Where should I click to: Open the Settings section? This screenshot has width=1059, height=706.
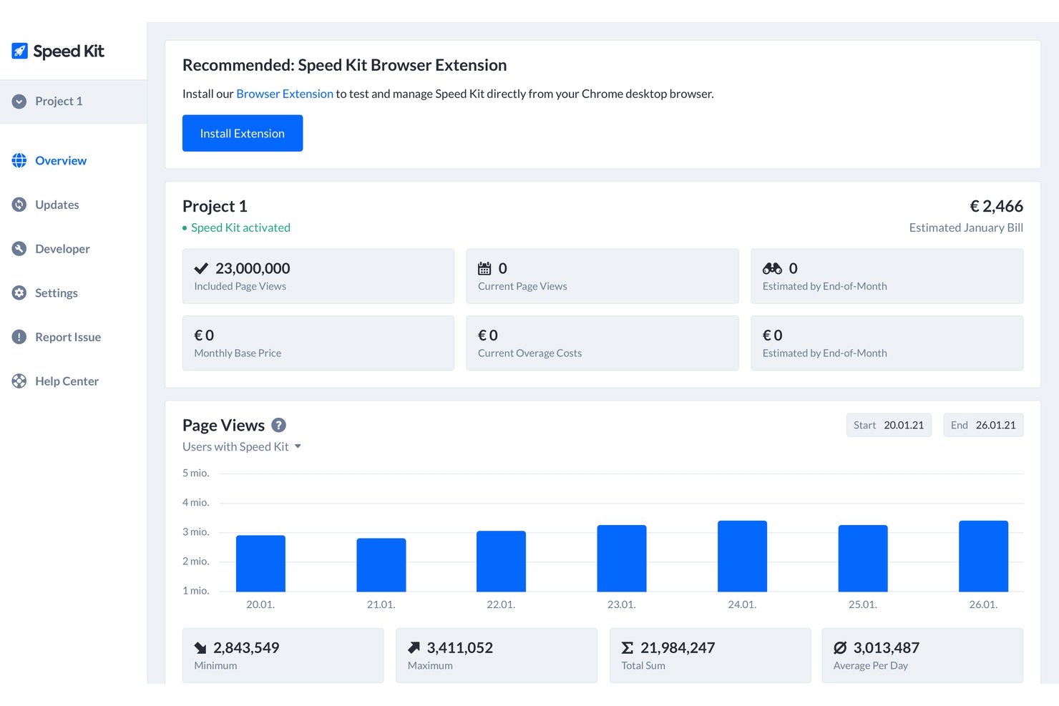(57, 293)
